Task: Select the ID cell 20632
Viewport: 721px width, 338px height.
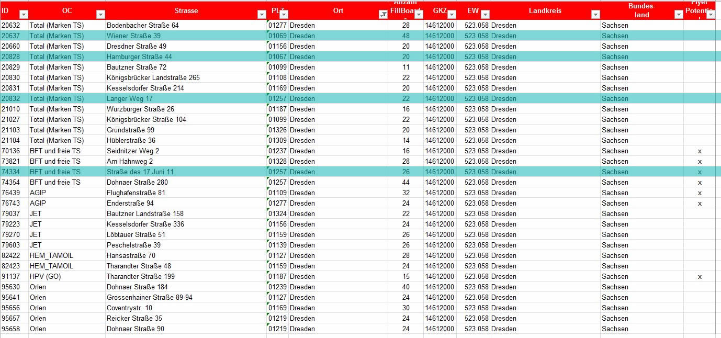Action: 14,25
